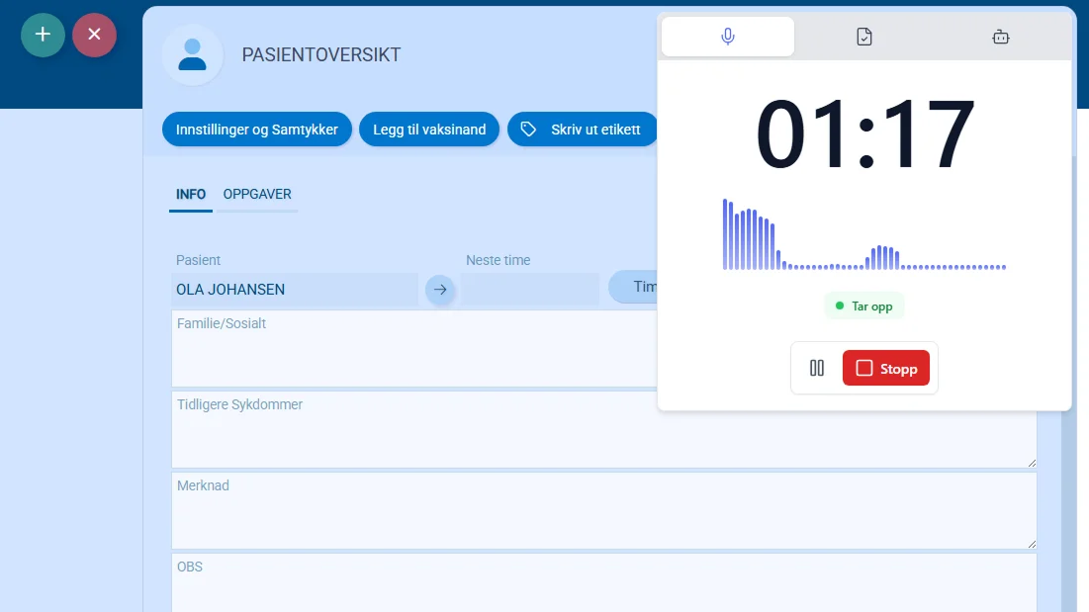Image resolution: width=1089 pixels, height=612 pixels.
Task: Open Innstillinger og Samtykker
Action: pos(256,129)
